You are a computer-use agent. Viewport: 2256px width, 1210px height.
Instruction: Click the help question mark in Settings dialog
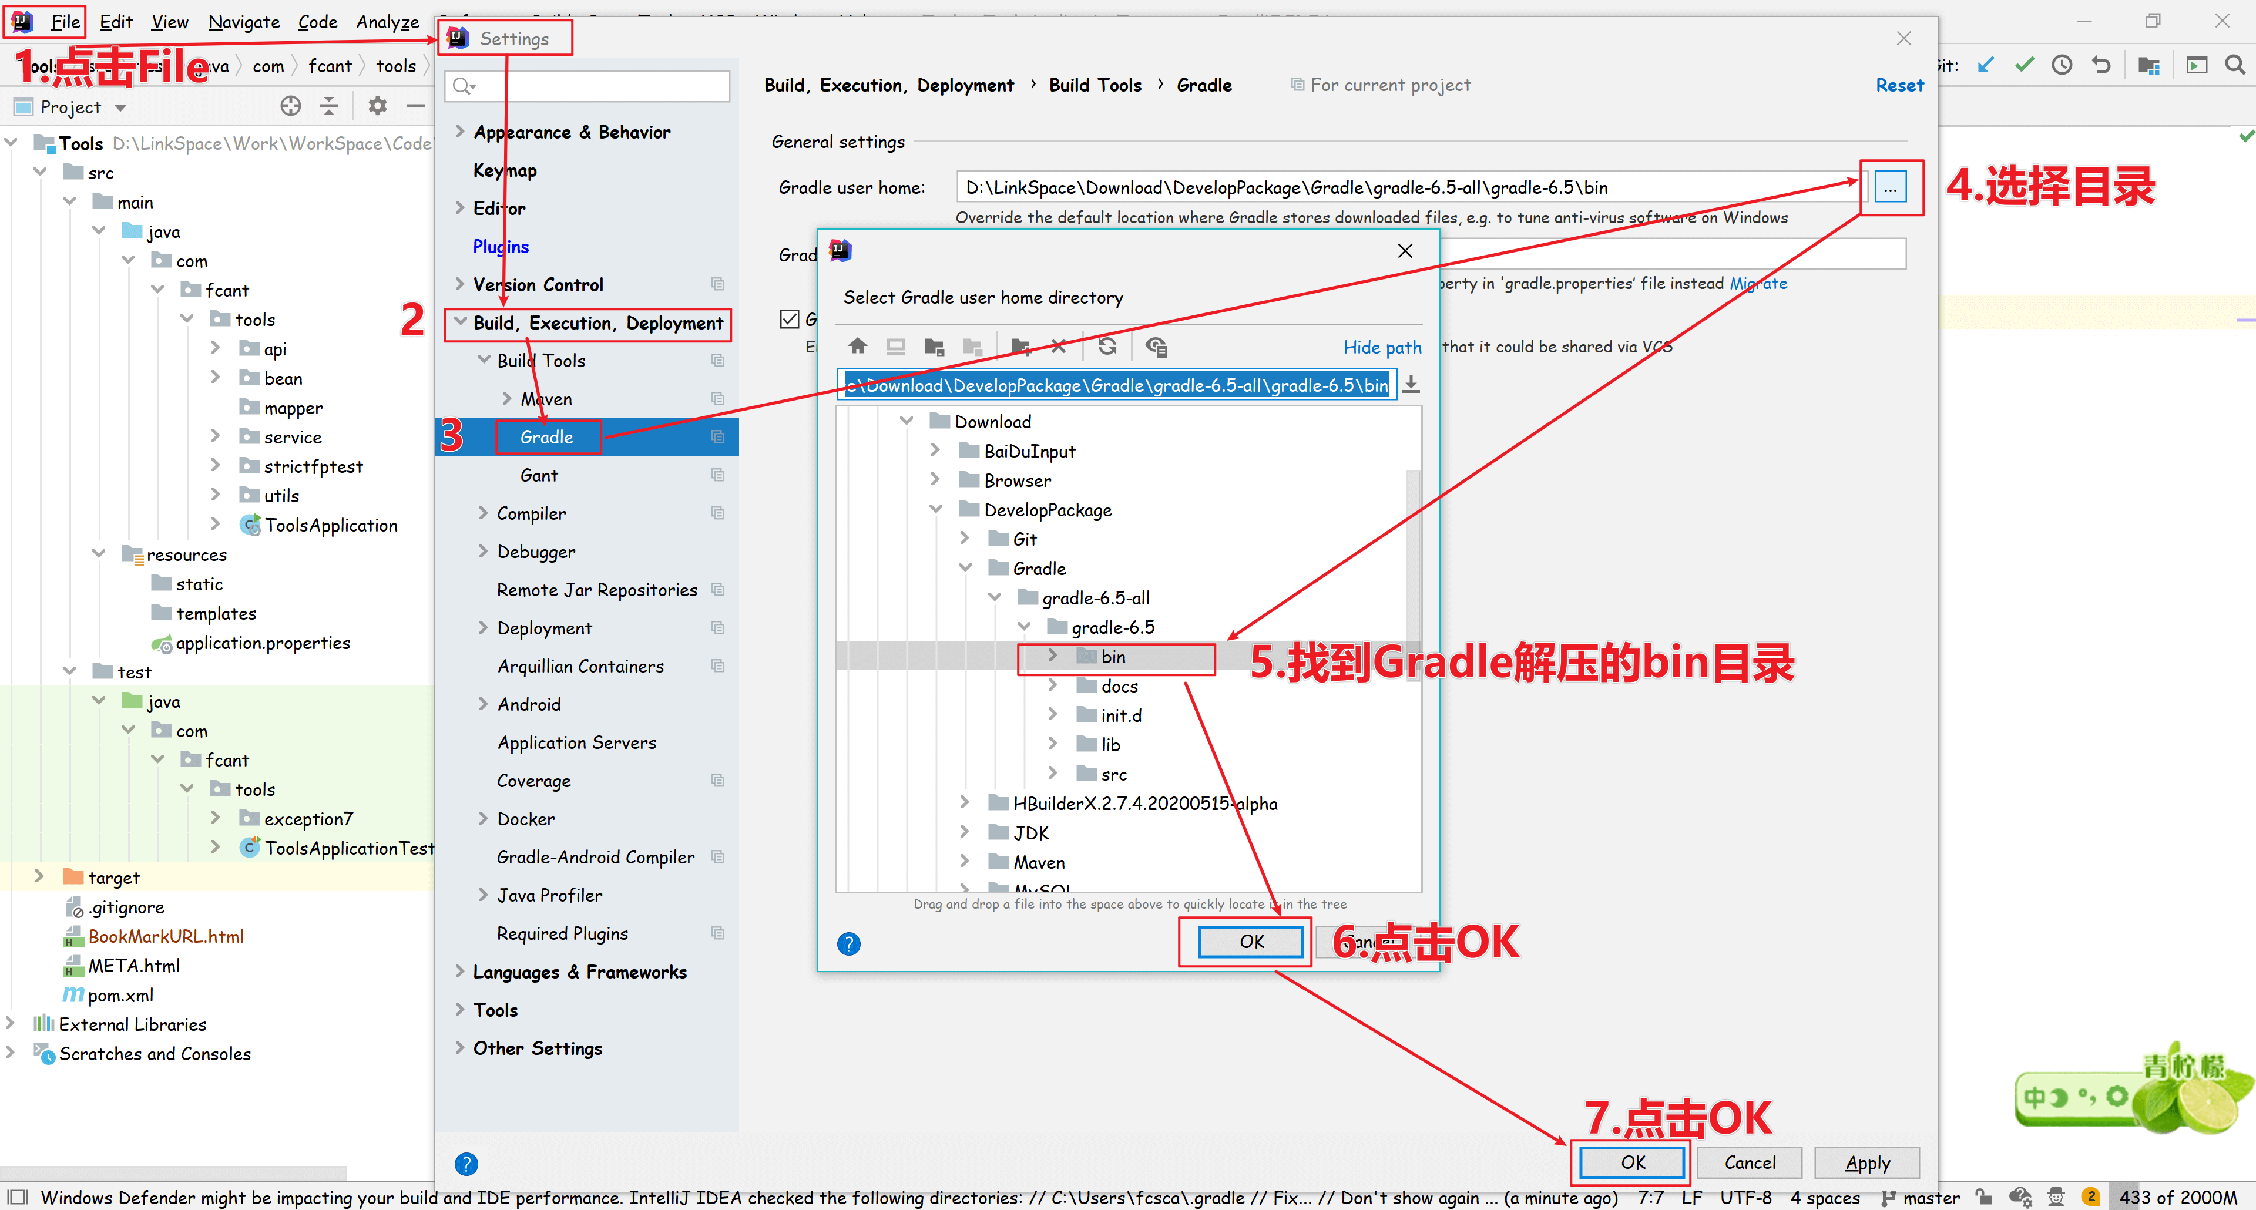(466, 1164)
